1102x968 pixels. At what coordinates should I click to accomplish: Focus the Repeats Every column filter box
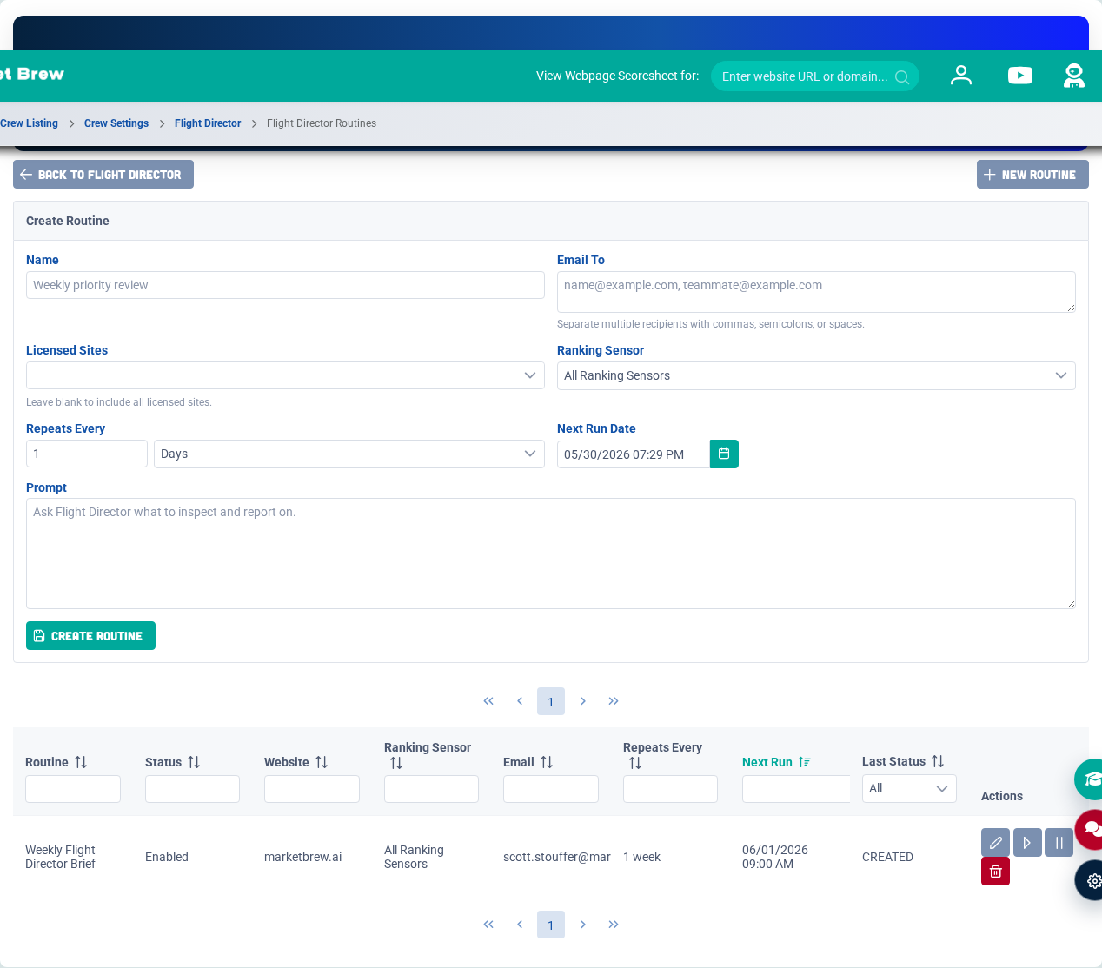670,789
